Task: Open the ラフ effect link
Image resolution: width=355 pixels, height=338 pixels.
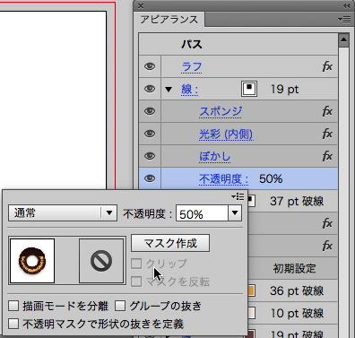Action: point(192,67)
